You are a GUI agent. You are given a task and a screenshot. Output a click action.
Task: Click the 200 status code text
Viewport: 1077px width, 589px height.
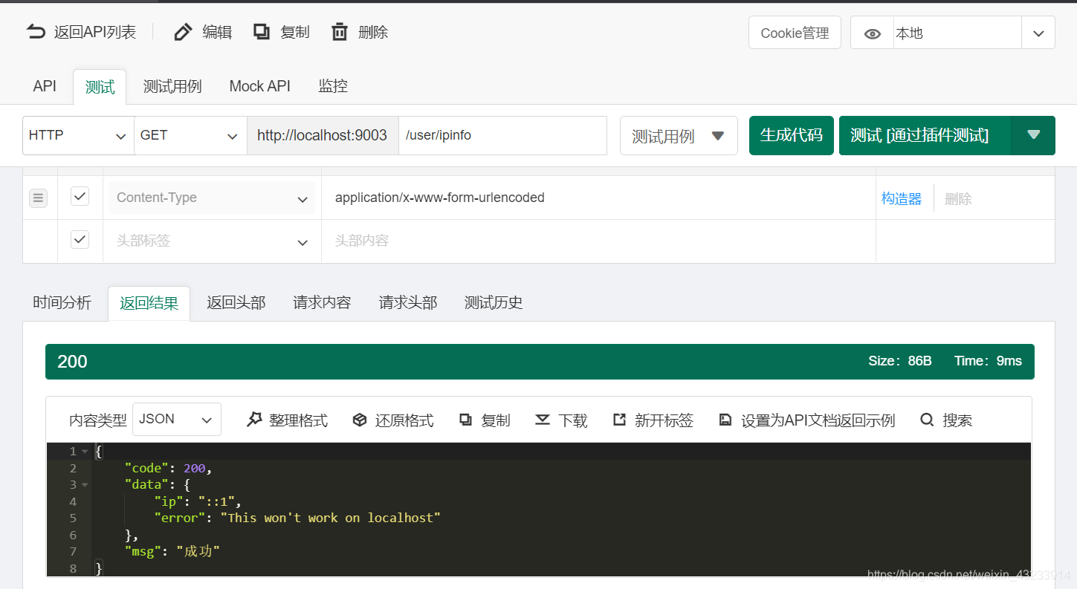pos(72,362)
